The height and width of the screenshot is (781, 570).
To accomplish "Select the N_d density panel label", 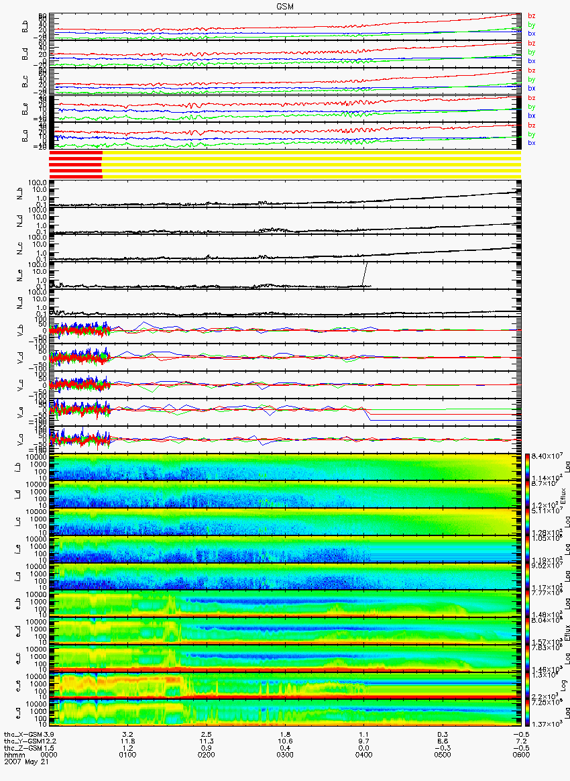I will click(x=20, y=221).
